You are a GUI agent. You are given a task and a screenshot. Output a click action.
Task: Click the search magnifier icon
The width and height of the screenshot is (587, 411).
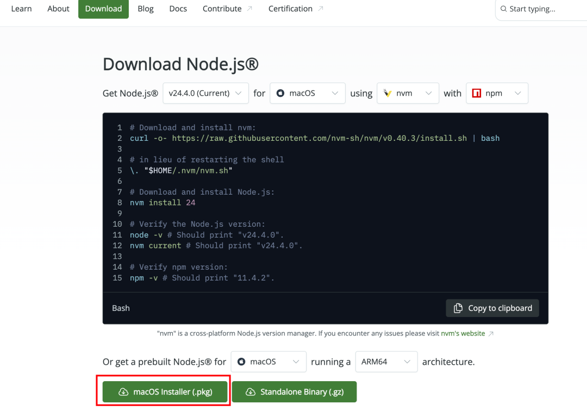(x=503, y=9)
